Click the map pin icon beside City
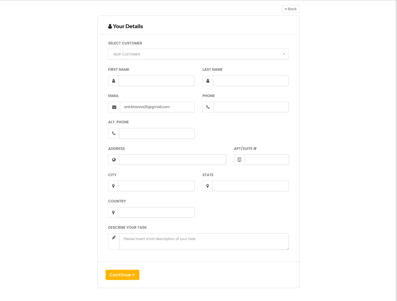The image size is (397, 301). tap(113, 186)
